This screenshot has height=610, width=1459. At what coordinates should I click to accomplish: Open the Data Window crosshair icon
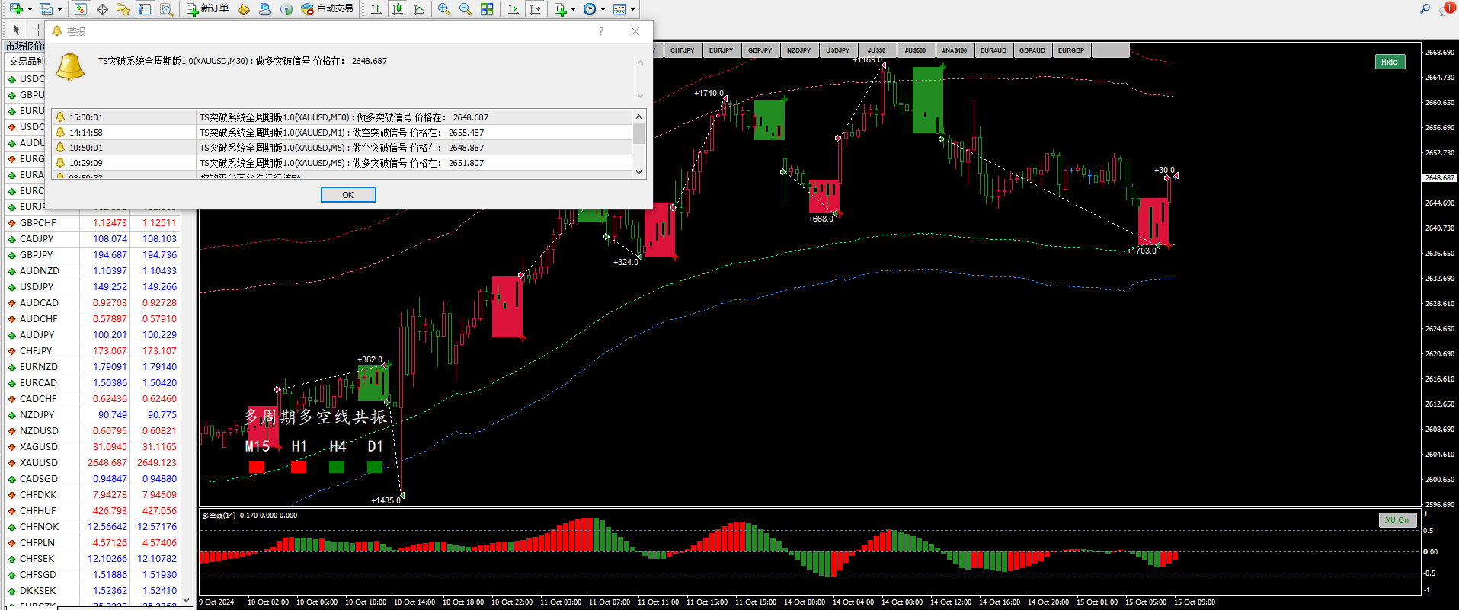click(102, 9)
